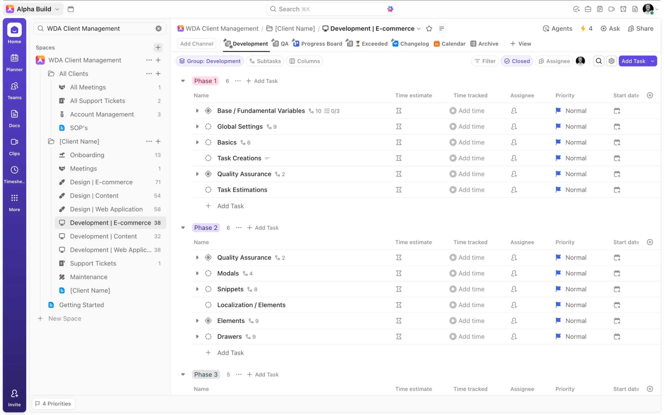Toggle the Closed tasks filter
Viewport: 664px width, 415px height.
point(517,61)
